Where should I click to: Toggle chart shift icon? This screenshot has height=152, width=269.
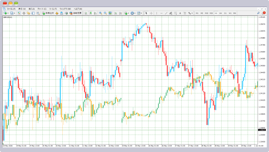(120, 13)
